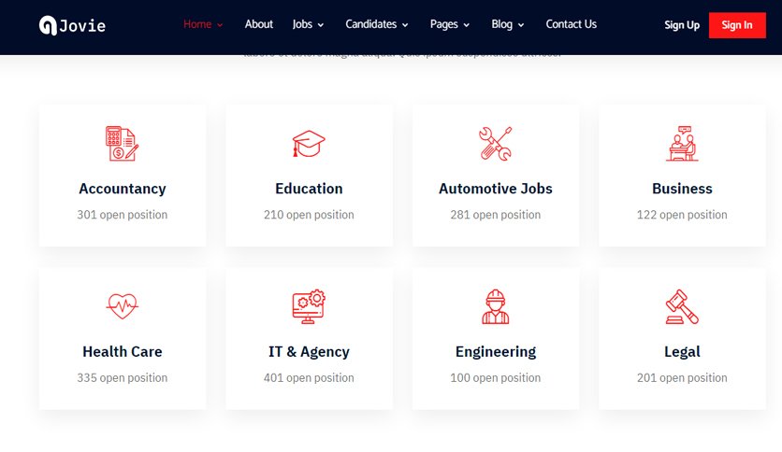Open the IT & Agency category heading
Viewport: 782px width, 452px height.
point(309,351)
